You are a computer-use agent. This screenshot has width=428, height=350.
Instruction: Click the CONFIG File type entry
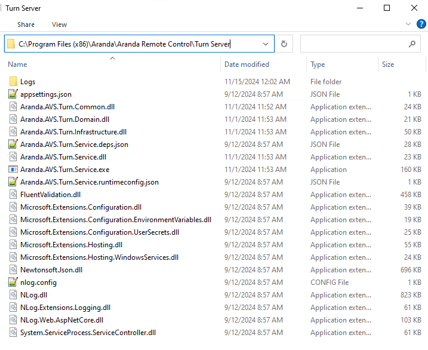(x=330, y=283)
